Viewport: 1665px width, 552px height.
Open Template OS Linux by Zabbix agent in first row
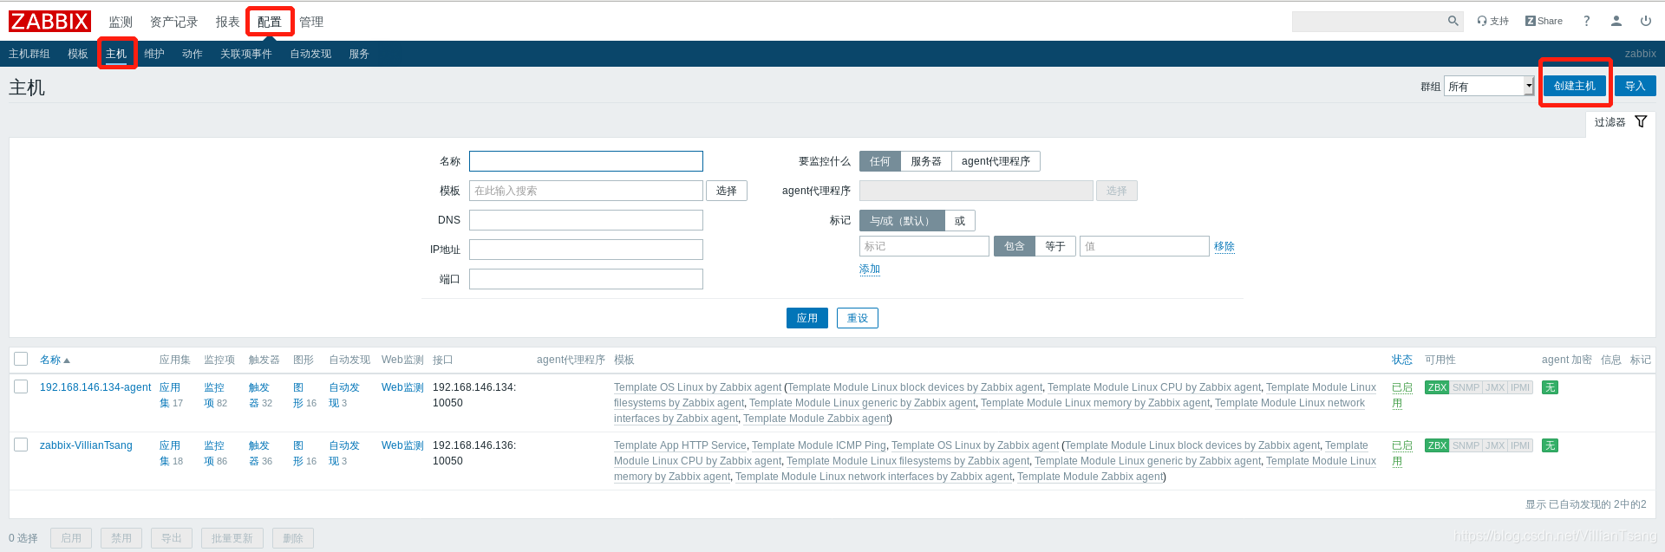point(698,387)
